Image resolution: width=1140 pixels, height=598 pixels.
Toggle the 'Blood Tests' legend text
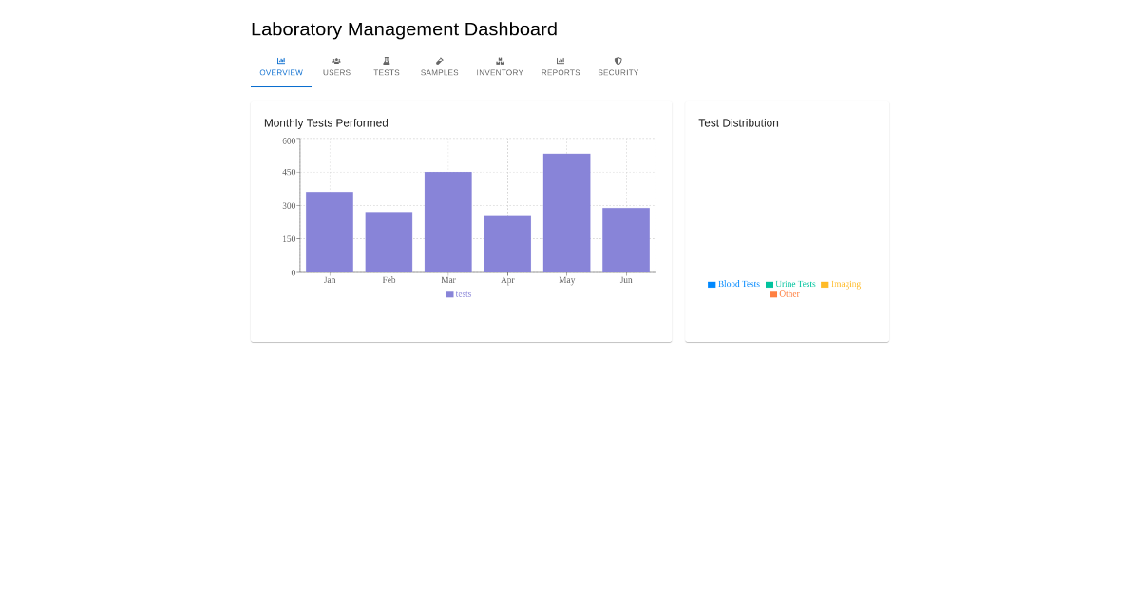click(738, 284)
